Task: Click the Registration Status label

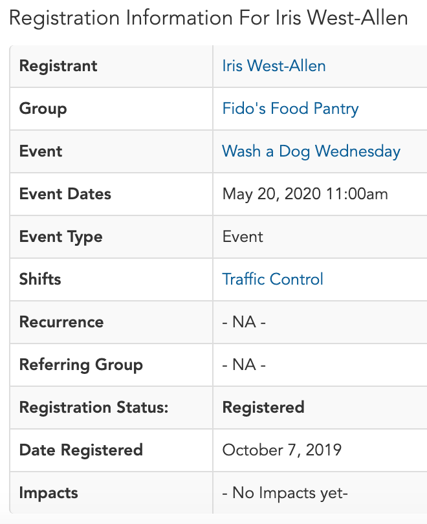Action: [x=94, y=408]
